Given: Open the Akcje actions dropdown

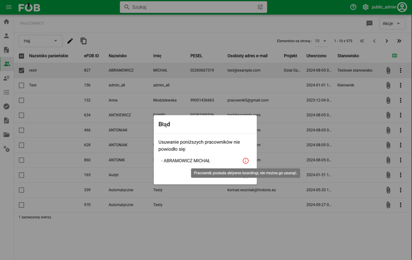Looking at the screenshot, I should [392, 23].
